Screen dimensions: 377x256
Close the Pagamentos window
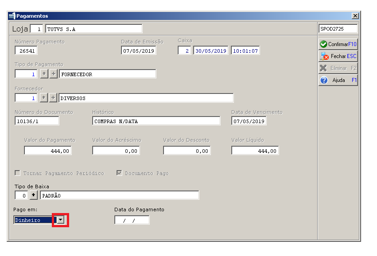pos(355,16)
